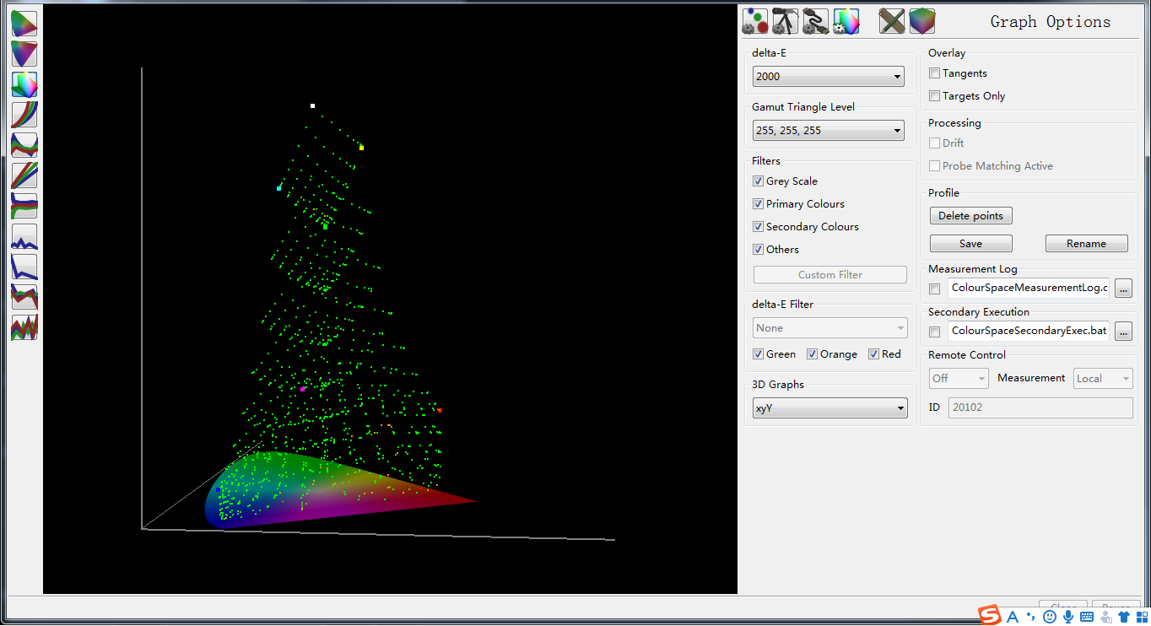Click the microphone icon in the input toolbar

pos(1068,617)
